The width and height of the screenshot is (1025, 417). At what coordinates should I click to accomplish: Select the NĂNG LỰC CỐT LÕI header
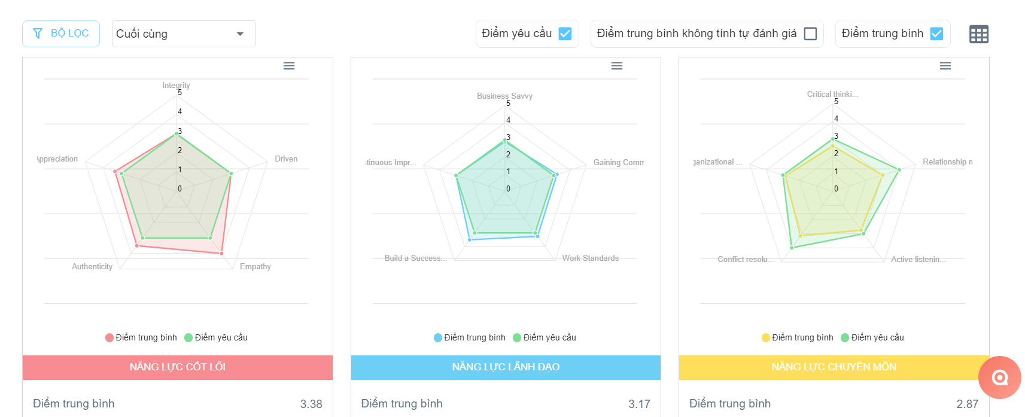tap(178, 367)
